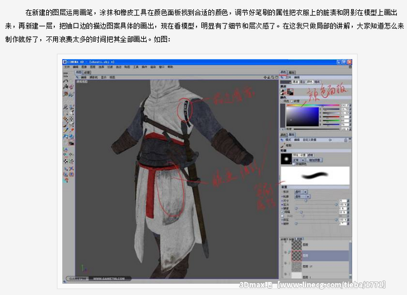
Task: Click the arrow icon left of color panel 文件
Action: tap(282, 78)
